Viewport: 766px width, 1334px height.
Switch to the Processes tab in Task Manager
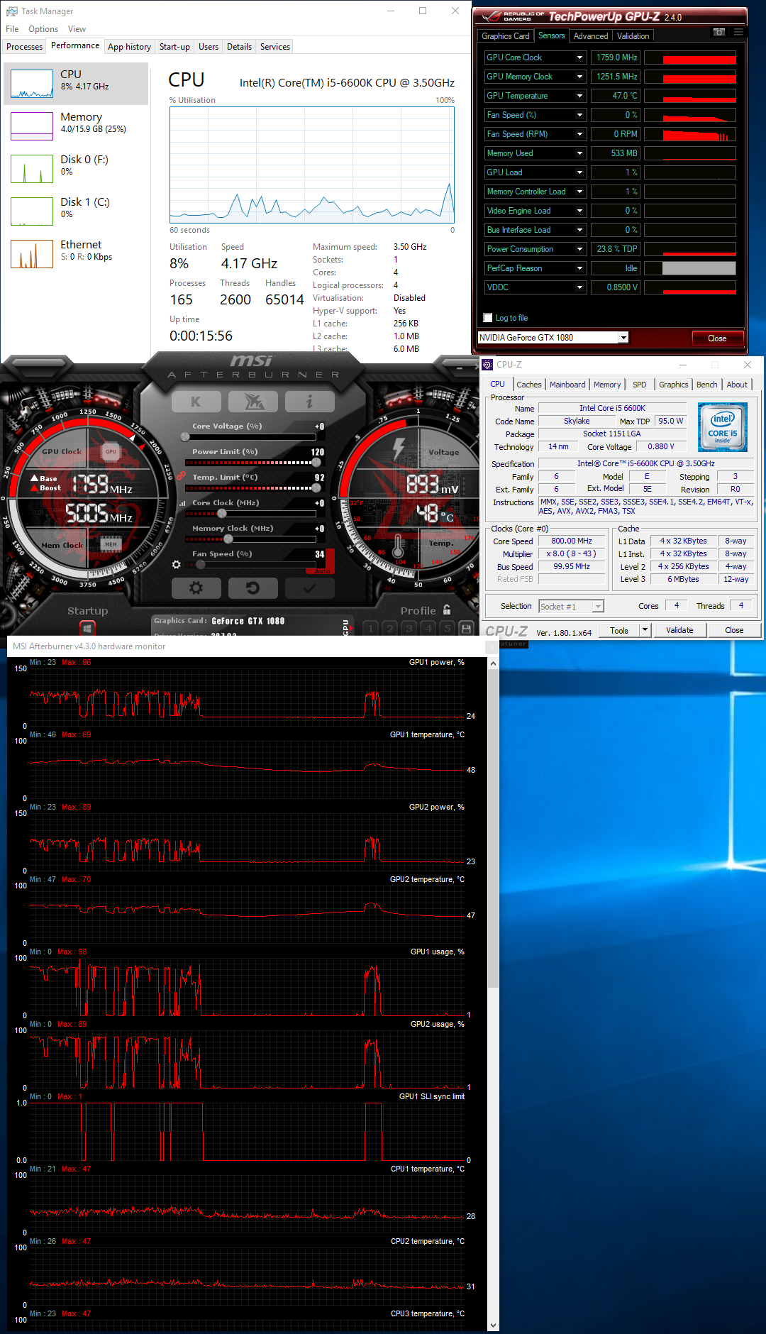[x=25, y=47]
